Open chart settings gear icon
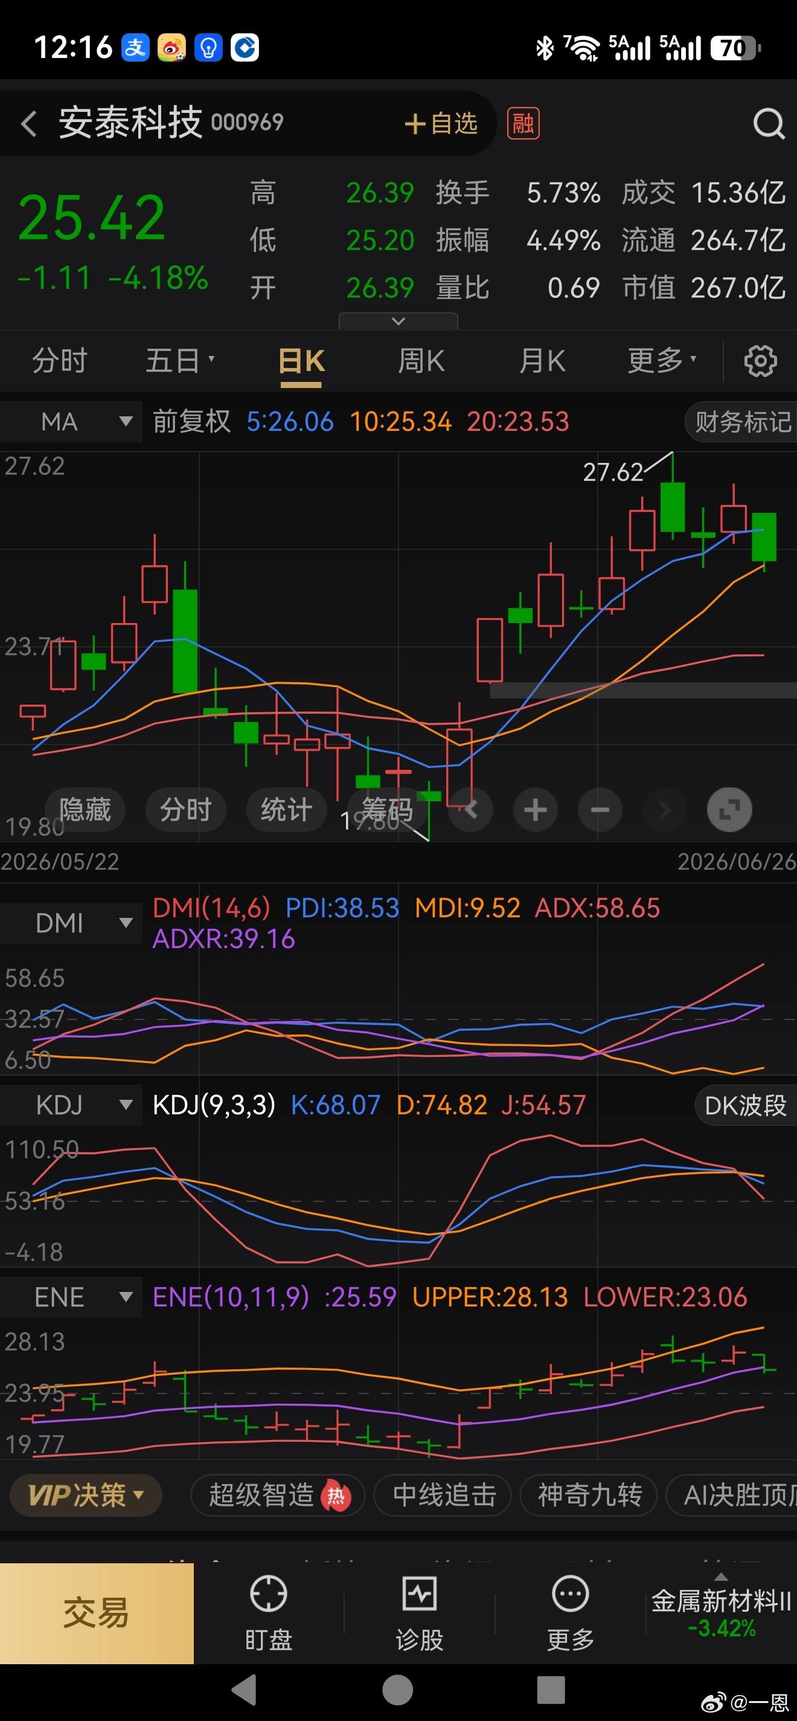 tap(760, 361)
